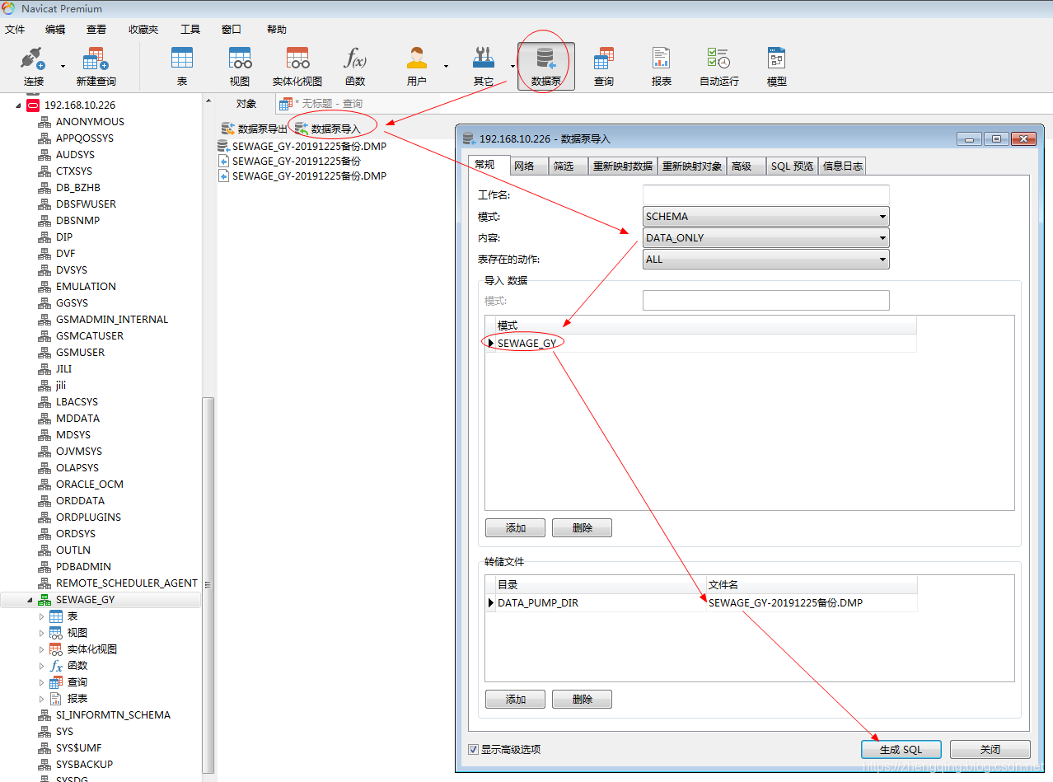Collapse the SEWAGE_GY schema node

[x=30, y=600]
